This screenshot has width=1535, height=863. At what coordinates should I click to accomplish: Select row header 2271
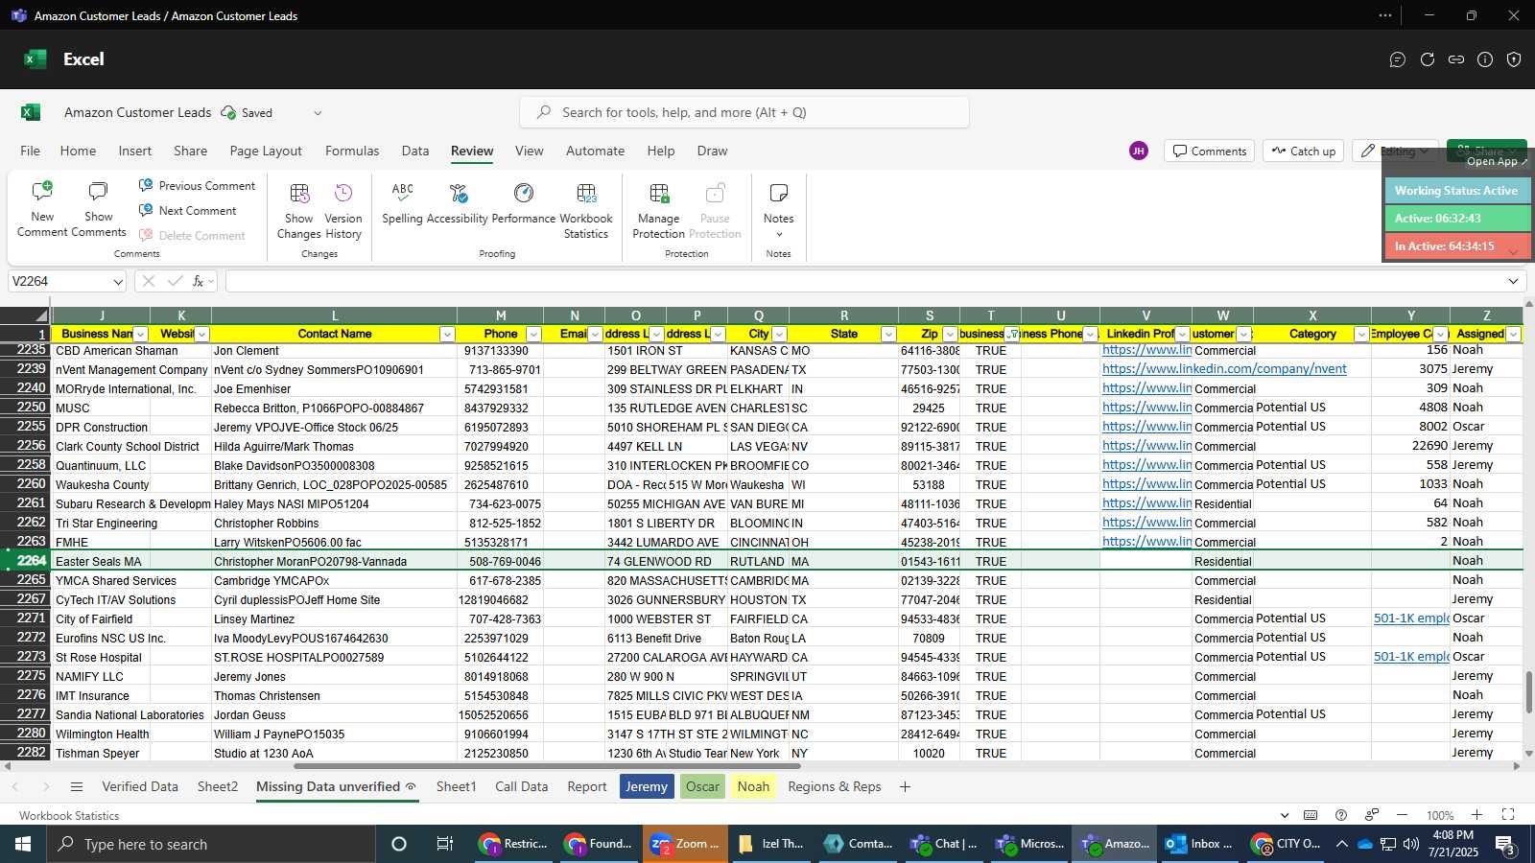point(26,618)
